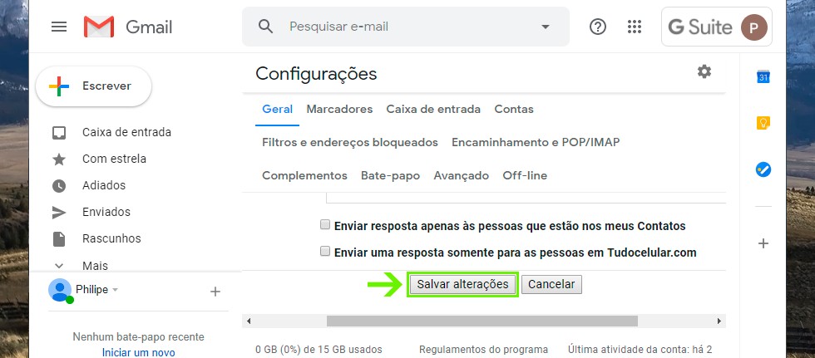This screenshot has height=358, width=815.
Task: Open Google Keep side panel icon
Action: point(763,123)
